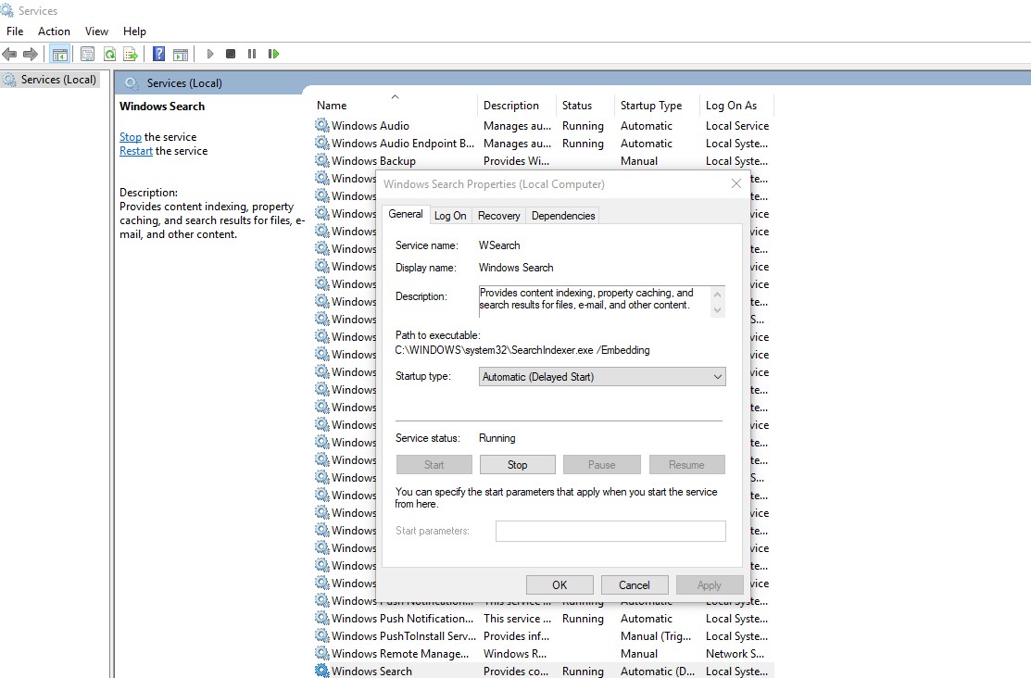This screenshot has height=678, width=1031.
Task: Open the Action menu
Action: pos(54,31)
